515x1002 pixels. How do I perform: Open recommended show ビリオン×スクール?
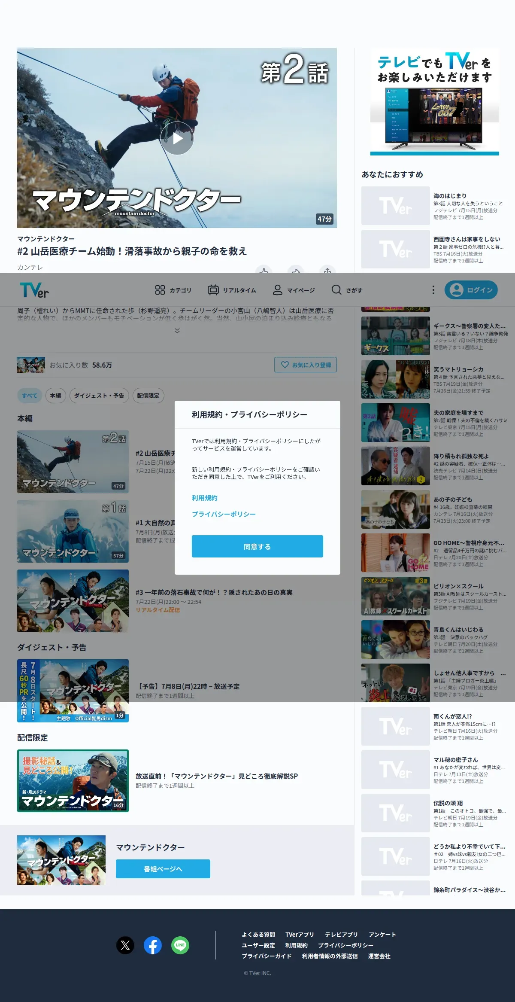tap(435, 596)
